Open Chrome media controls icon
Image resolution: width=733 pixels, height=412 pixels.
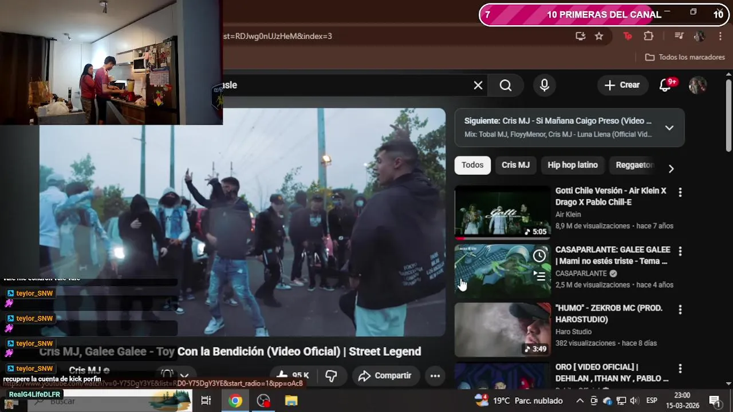[679, 36]
